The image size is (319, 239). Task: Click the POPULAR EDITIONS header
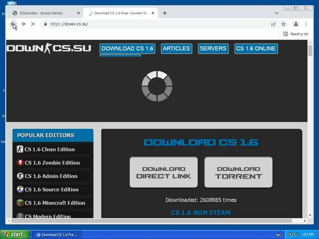pyautogui.click(x=53, y=135)
